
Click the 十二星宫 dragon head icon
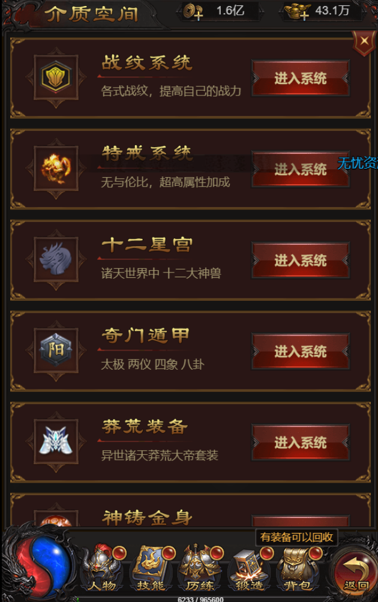(x=56, y=259)
